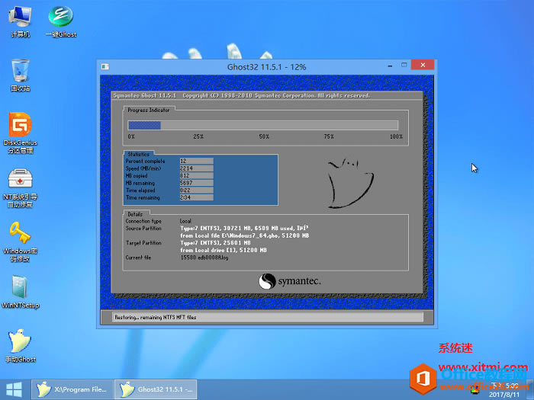Switch to X:\Program File... taskbar item
This screenshot has height=400, width=534.
click(72, 389)
